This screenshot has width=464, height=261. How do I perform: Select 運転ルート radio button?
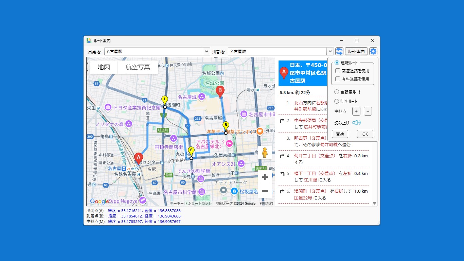337,63
